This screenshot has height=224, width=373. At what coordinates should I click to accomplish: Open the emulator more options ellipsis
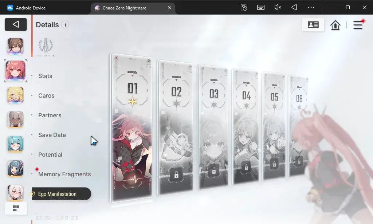[x=311, y=7]
